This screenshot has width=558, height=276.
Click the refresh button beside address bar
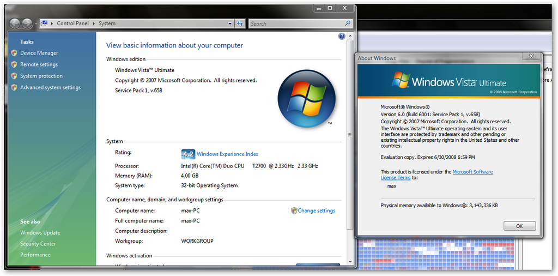tap(240, 23)
